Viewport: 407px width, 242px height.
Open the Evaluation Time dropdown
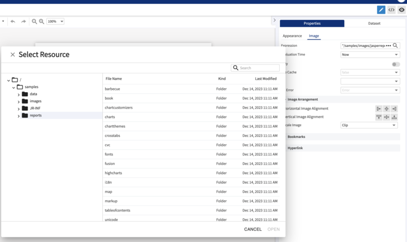pyautogui.click(x=370, y=54)
